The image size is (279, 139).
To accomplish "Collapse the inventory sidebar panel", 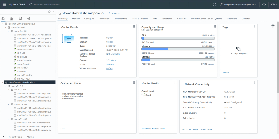I will pos(53,11).
